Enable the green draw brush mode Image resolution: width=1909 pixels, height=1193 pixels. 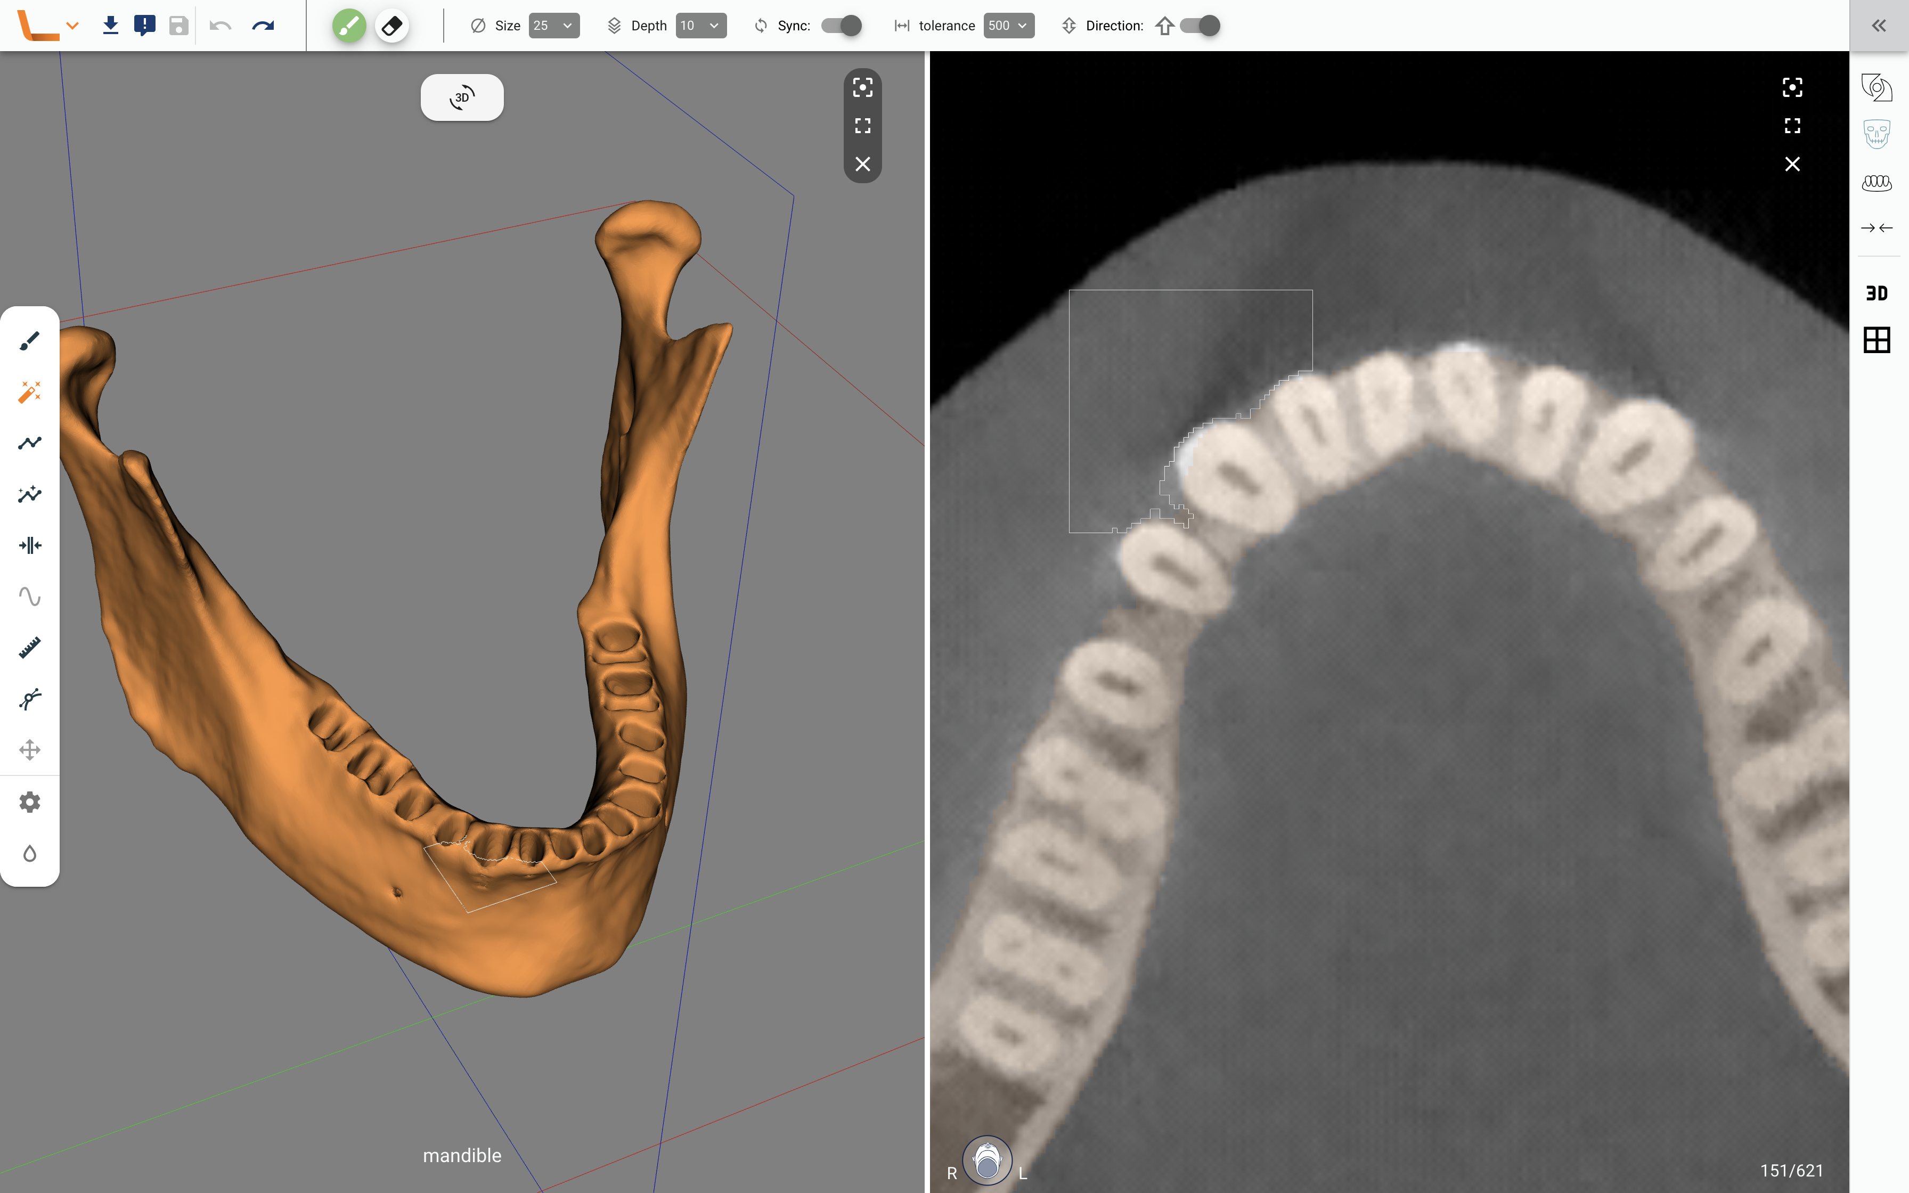point(349,26)
